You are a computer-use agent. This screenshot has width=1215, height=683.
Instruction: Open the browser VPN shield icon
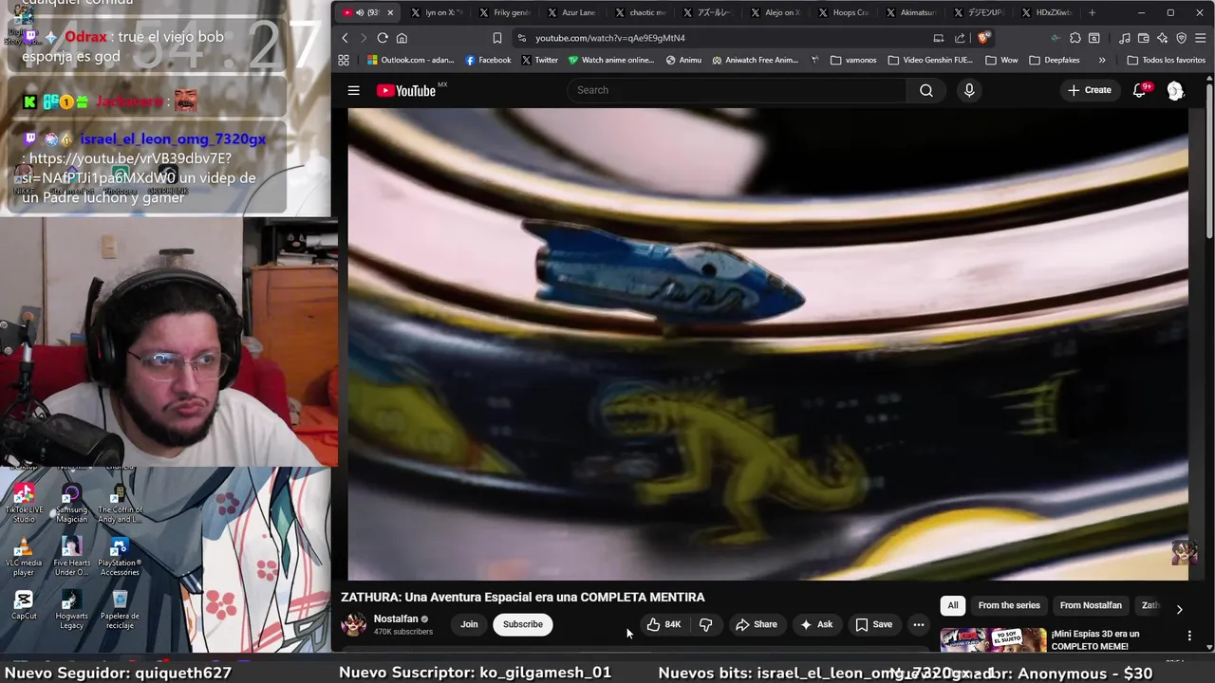pos(1181,38)
